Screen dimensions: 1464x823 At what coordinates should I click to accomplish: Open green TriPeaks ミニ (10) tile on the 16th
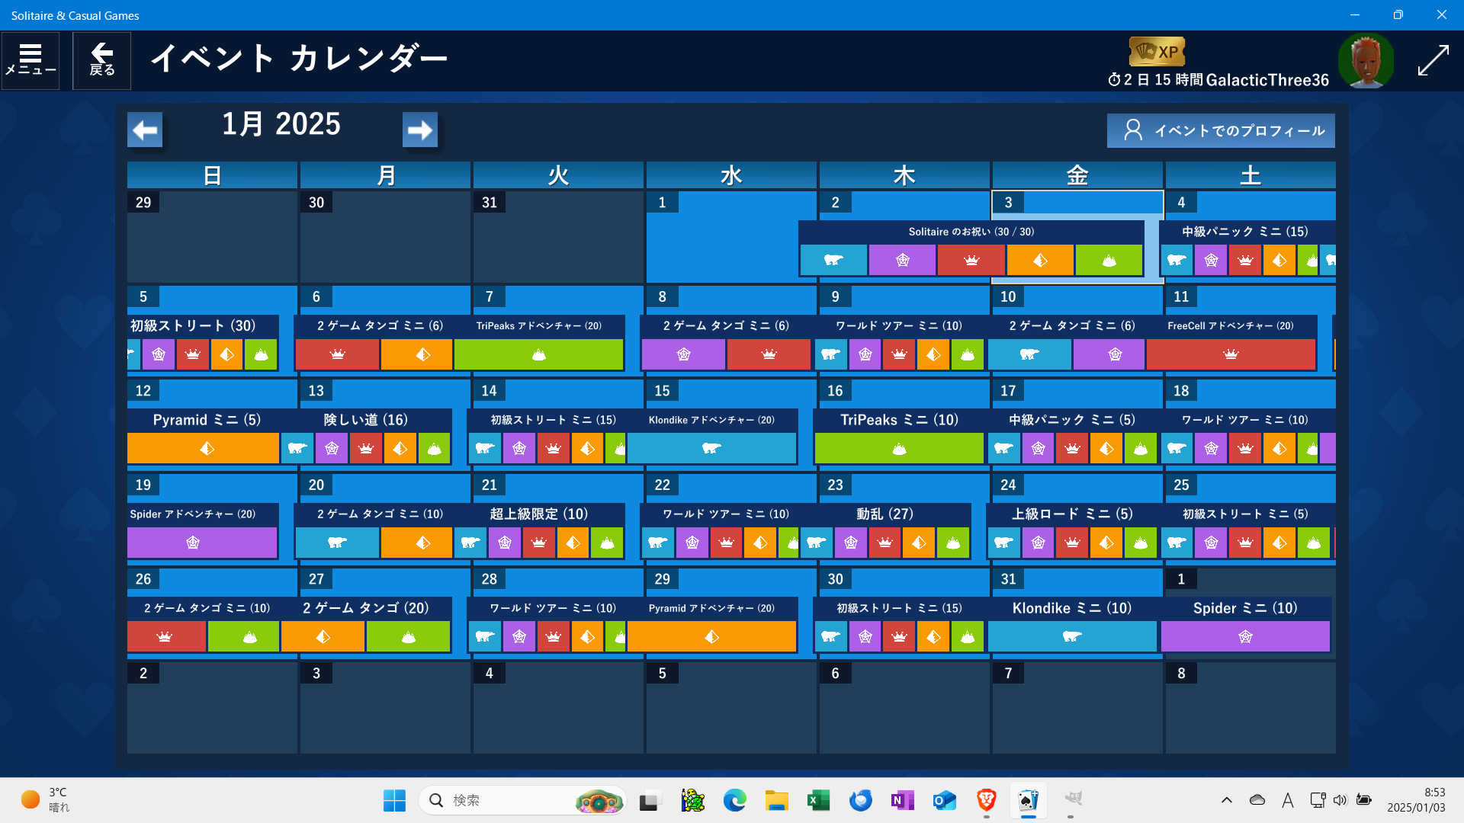(x=899, y=449)
